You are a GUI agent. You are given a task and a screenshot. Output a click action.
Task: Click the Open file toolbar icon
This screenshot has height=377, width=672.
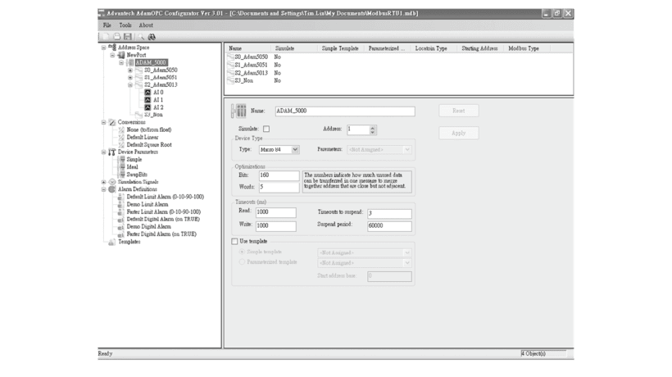point(116,37)
